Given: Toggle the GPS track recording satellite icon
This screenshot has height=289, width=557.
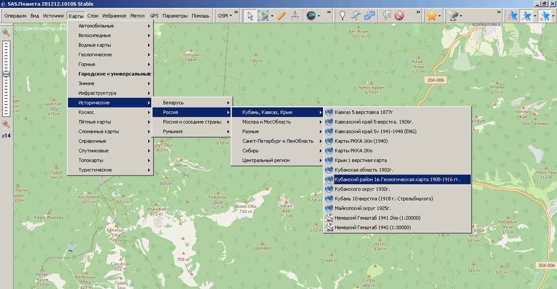Looking at the screenshot, I should [x=526, y=16].
